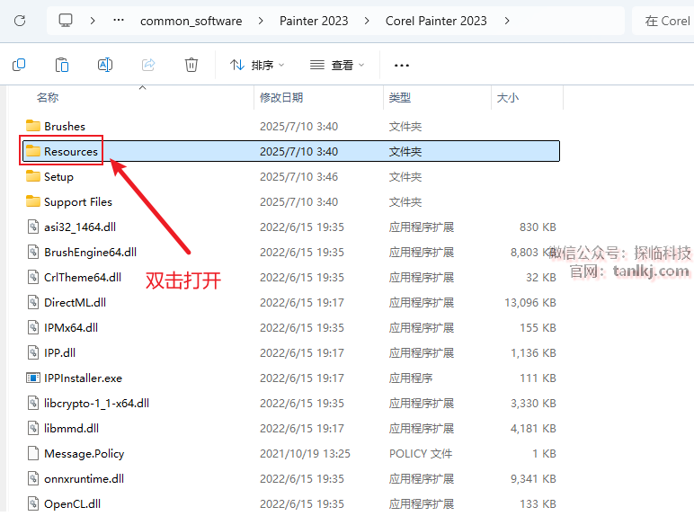Viewport: 694px width, 516px height.
Task: Click the Rename toolbar icon
Action: tap(105, 65)
